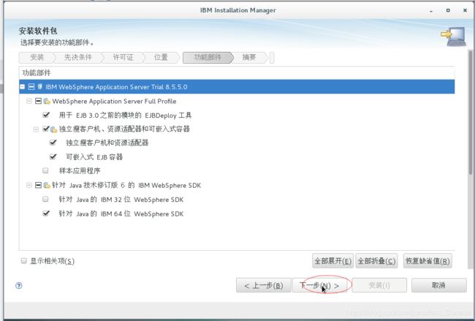
Task: Click the 全部展开(E) button
Action: pos(332,261)
